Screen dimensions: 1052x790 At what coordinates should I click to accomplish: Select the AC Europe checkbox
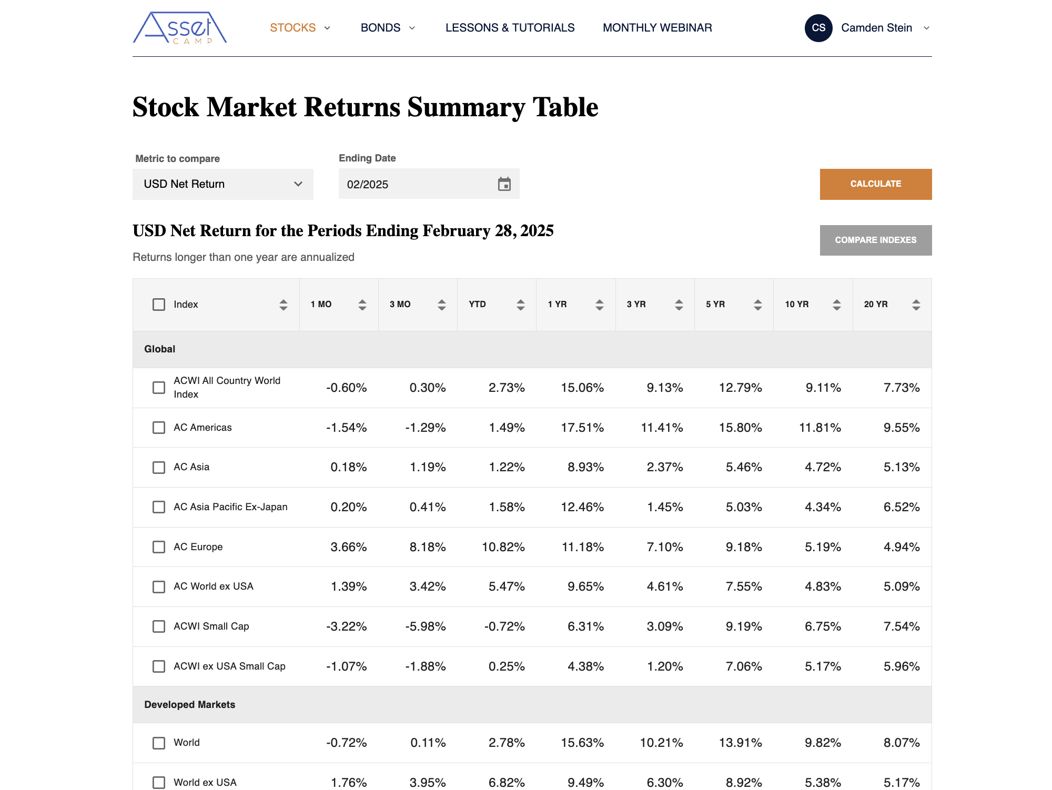click(x=159, y=547)
